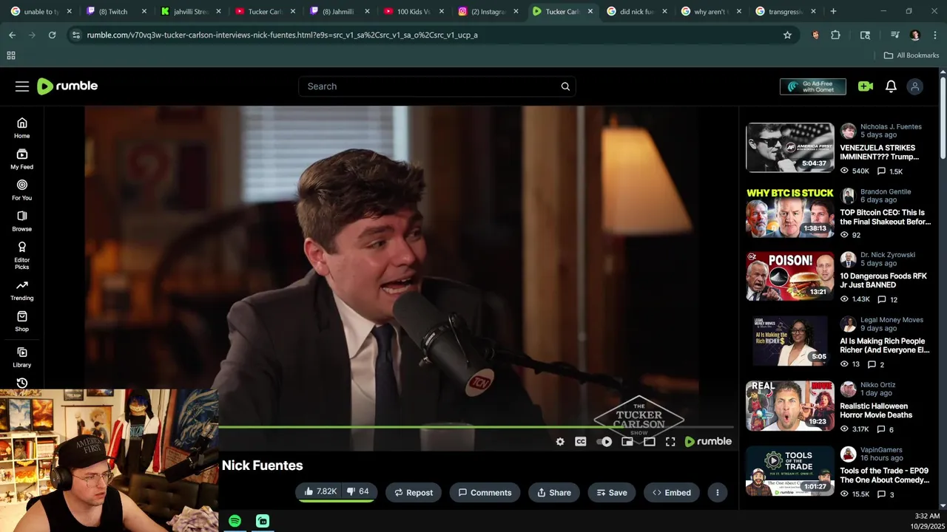Open the AI Is Making the Rich Richer thumbnail
Viewport: 947px width, 532px height.
point(789,341)
